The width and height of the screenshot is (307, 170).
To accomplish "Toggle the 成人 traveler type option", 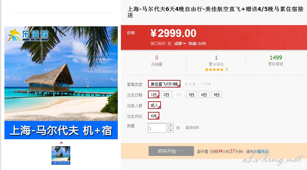I will tap(155, 105).
